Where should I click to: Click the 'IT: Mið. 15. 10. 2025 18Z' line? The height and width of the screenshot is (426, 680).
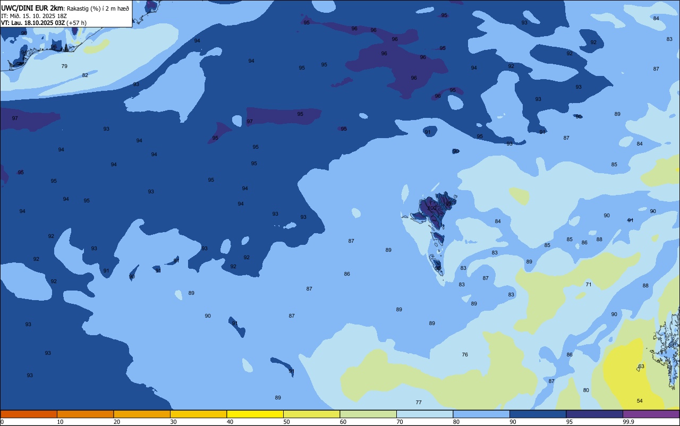point(34,15)
